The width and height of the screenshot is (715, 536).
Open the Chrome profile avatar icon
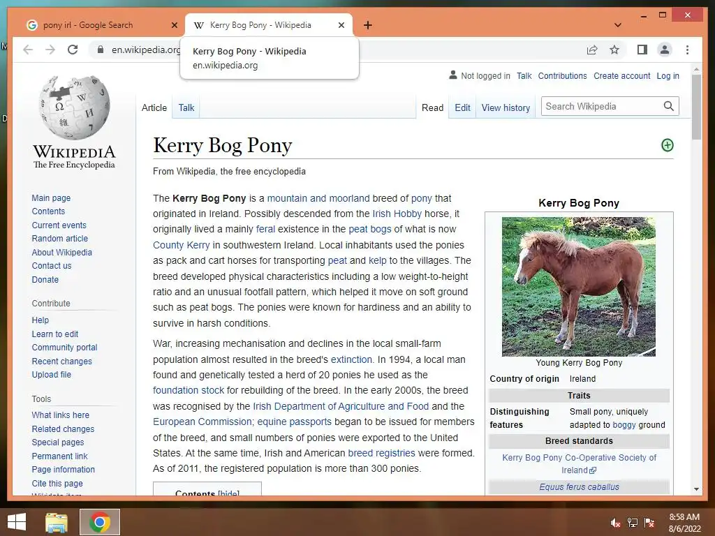(665, 50)
